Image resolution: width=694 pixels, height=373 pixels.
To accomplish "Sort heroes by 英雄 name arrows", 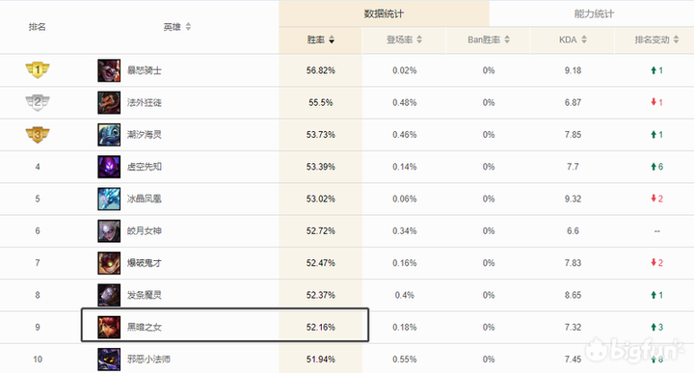I will point(188,27).
